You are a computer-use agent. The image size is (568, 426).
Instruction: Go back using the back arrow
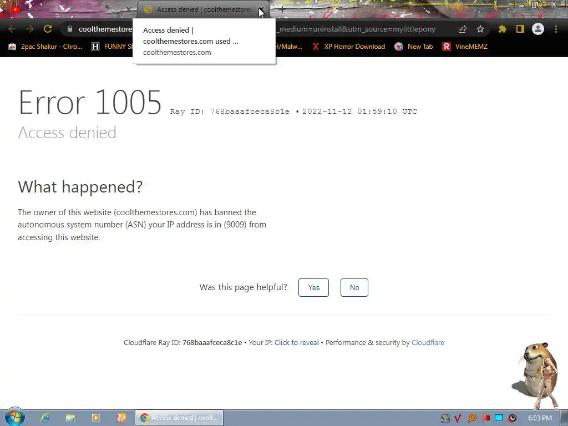pyautogui.click(x=12, y=29)
